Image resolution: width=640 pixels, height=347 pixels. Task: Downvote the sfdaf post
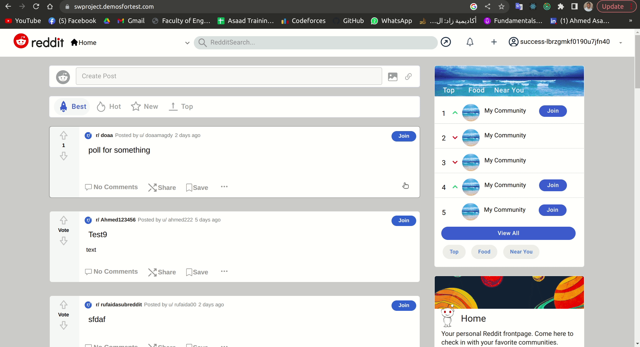(x=63, y=325)
